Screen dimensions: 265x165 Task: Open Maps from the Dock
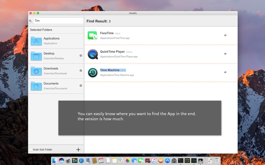(x=121, y=161)
